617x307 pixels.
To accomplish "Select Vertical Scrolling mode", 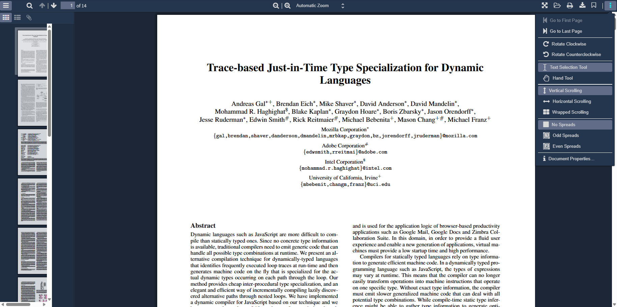I will 575,90.
